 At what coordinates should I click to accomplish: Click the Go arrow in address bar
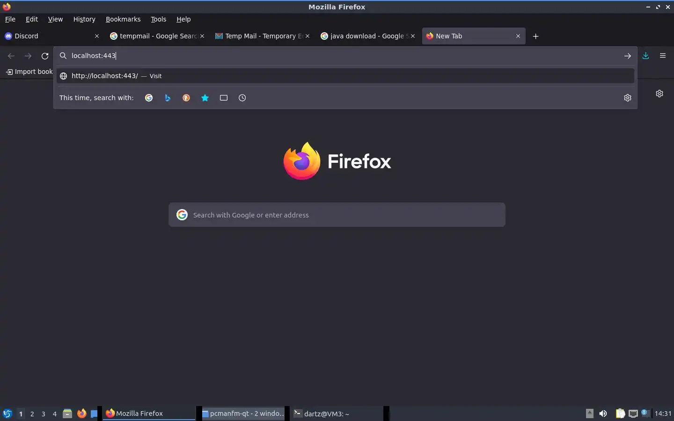coord(627,56)
